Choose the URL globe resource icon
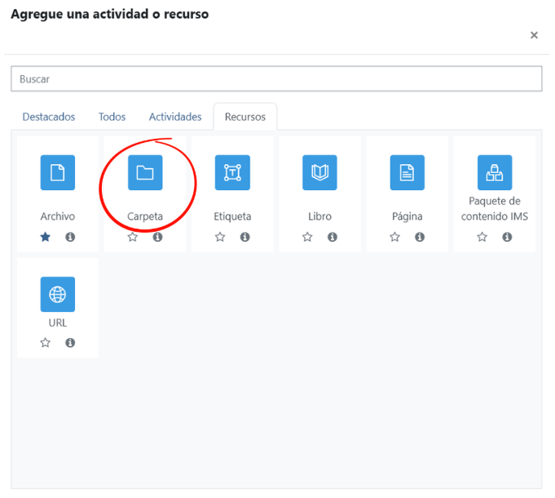Viewport: 555px width, 498px height. 58,294
